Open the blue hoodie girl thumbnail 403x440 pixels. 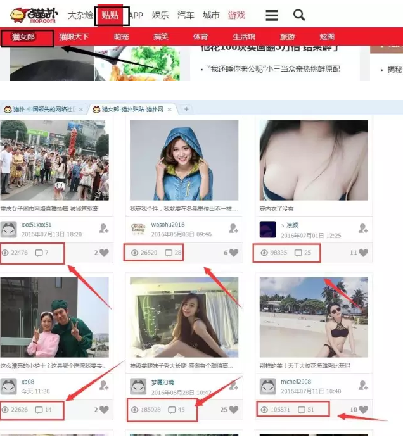[x=184, y=160]
